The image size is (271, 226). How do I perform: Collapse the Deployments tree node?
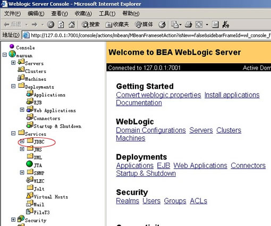13,86
